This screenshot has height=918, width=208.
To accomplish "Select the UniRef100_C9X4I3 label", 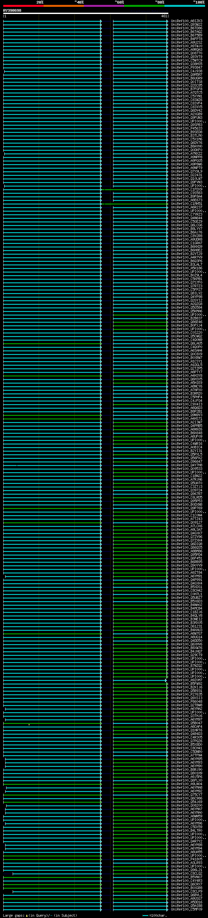I will point(187,404).
